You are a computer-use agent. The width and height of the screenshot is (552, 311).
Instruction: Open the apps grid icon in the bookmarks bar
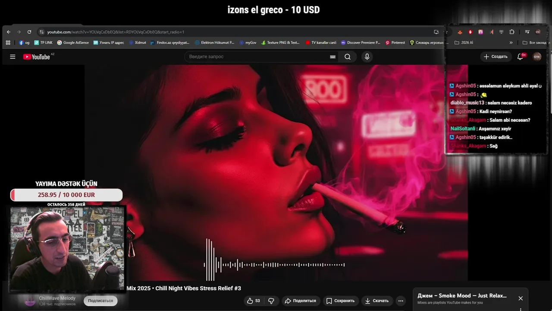8,43
